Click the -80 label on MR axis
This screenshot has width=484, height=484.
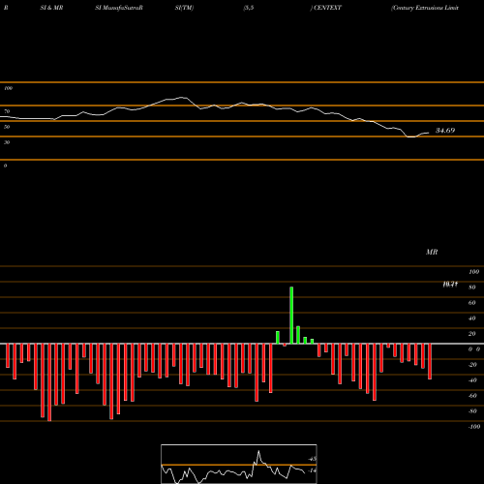pos(472,411)
